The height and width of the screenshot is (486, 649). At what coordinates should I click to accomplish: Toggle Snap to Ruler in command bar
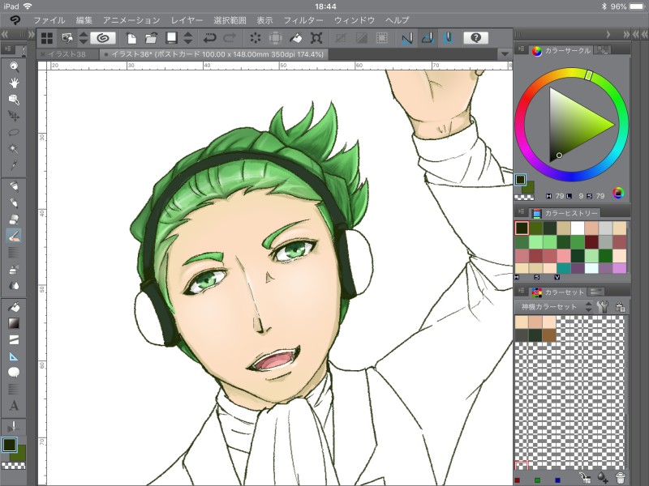[x=406, y=38]
